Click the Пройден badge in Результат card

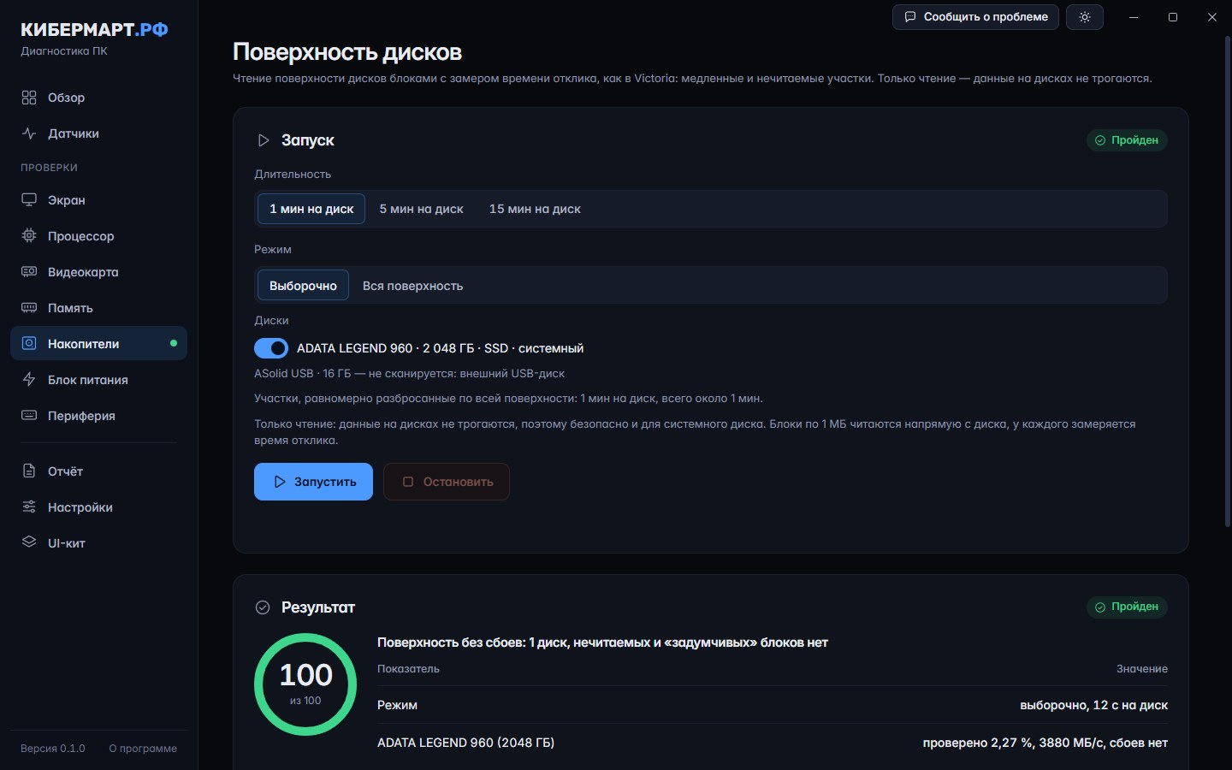pyautogui.click(x=1127, y=607)
